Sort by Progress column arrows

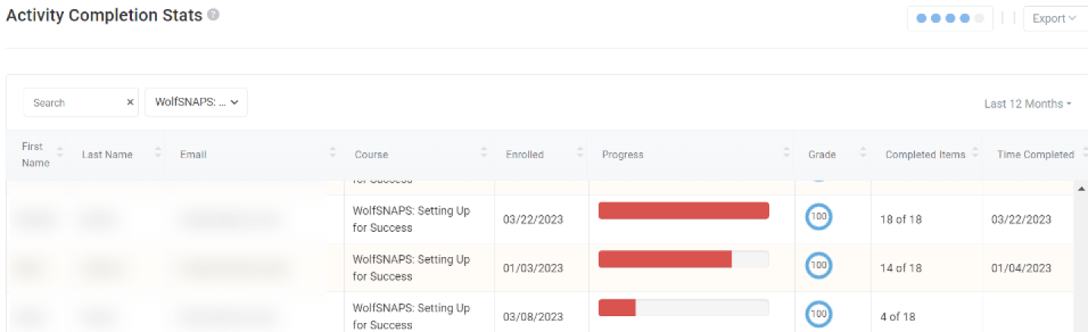tap(787, 154)
